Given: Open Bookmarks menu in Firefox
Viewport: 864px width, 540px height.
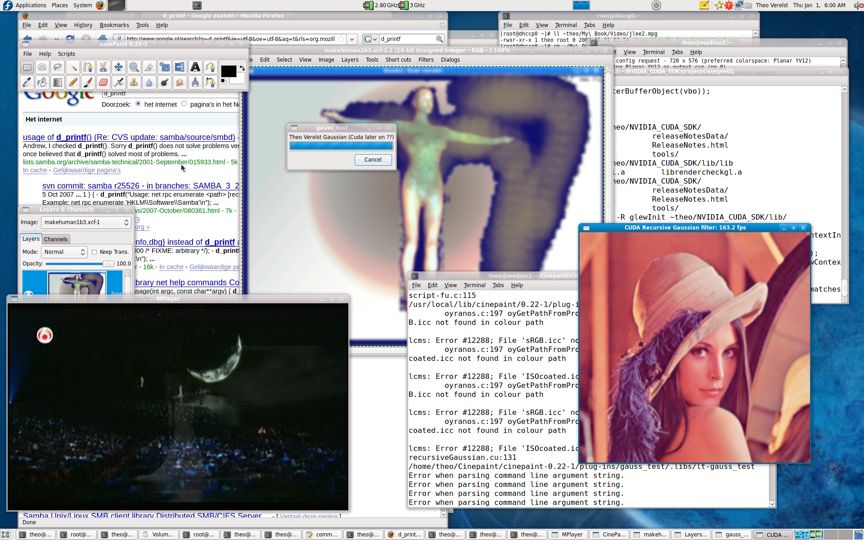Looking at the screenshot, I should 114,25.
